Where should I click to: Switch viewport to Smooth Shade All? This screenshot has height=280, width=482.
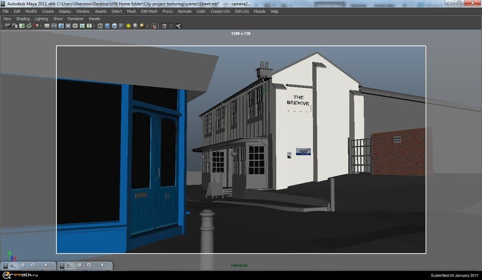click(x=107, y=26)
